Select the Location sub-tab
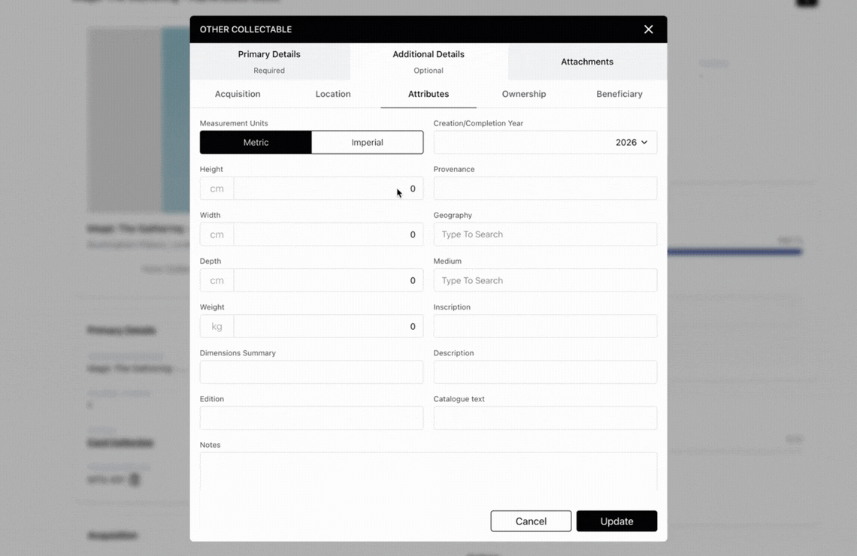This screenshot has width=857, height=556. click(x=333, y=95)
